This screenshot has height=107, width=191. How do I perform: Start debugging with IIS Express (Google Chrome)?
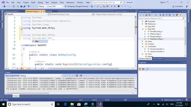pos(77,7)
